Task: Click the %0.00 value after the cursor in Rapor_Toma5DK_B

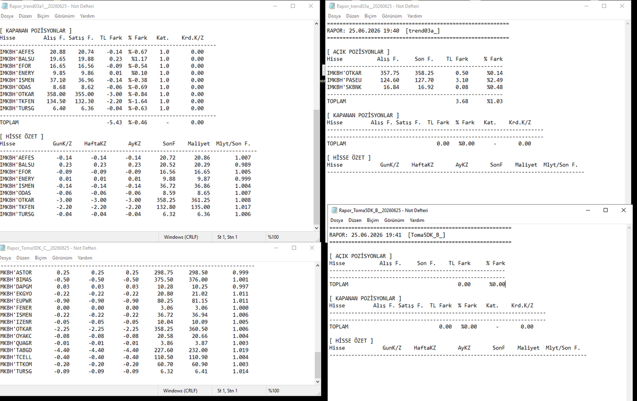Action: 497,284
